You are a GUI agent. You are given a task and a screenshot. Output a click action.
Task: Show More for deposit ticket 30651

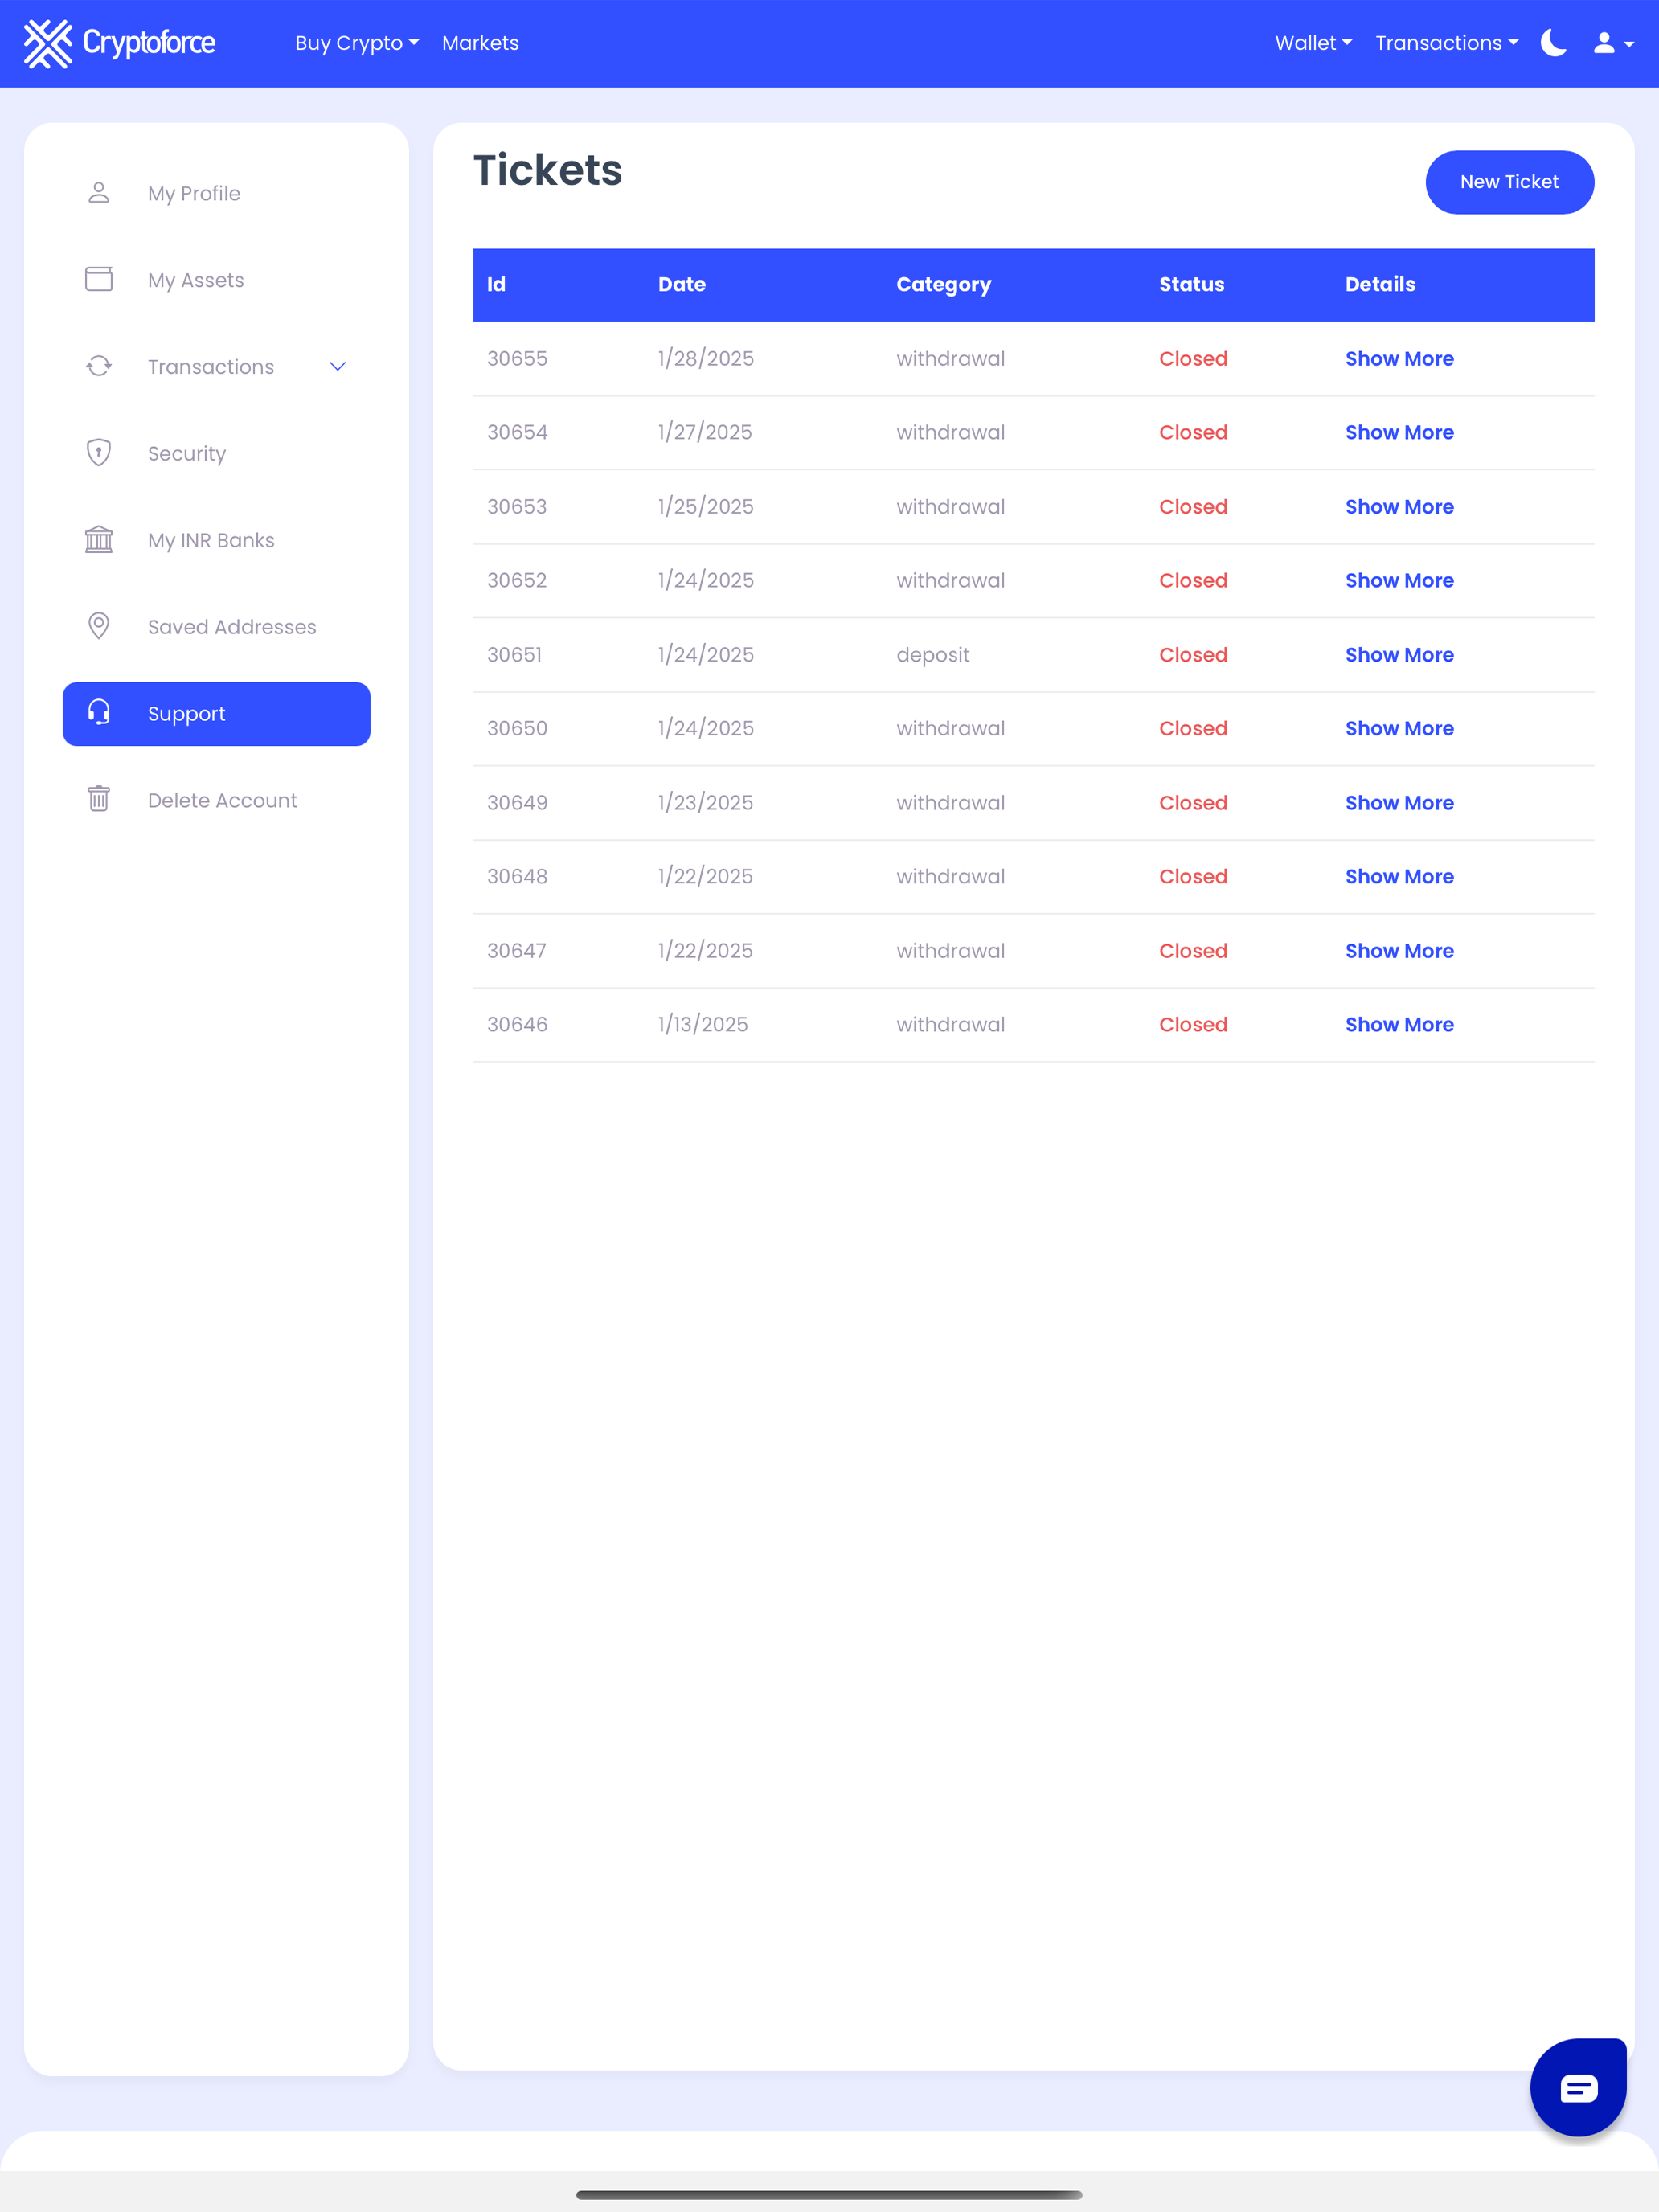1399,655
